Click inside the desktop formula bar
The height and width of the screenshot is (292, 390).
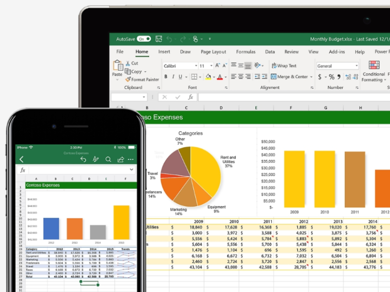(294, 97)
